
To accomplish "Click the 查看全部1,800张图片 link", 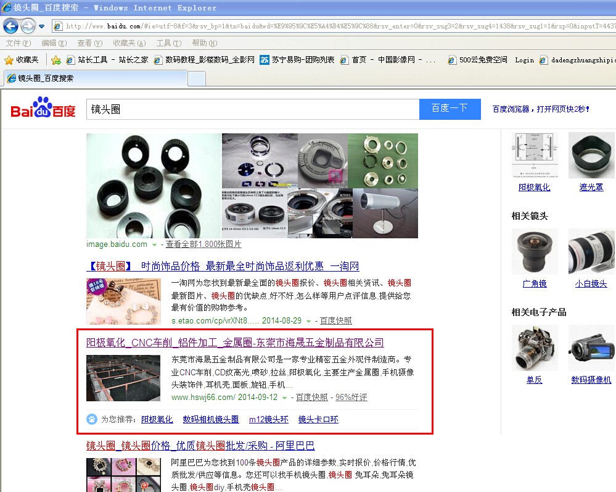I will click(203, 244).
